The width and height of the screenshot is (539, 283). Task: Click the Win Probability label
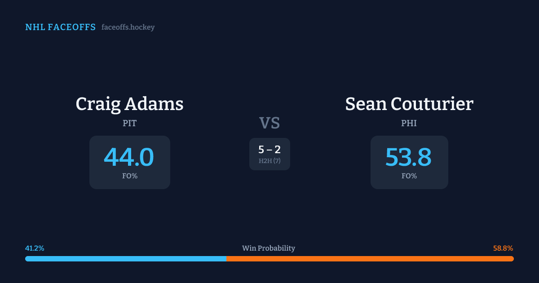(x=269, y=248)
